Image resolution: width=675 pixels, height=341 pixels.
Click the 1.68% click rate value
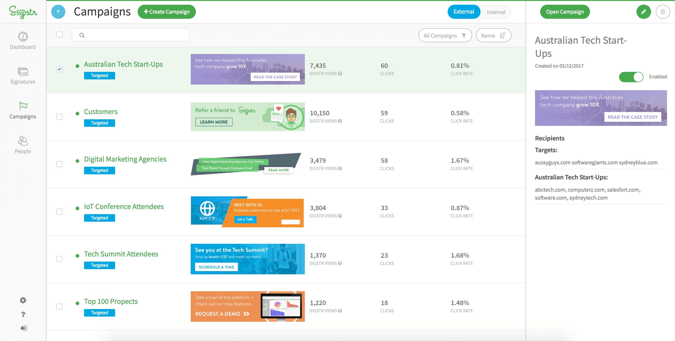460,256
